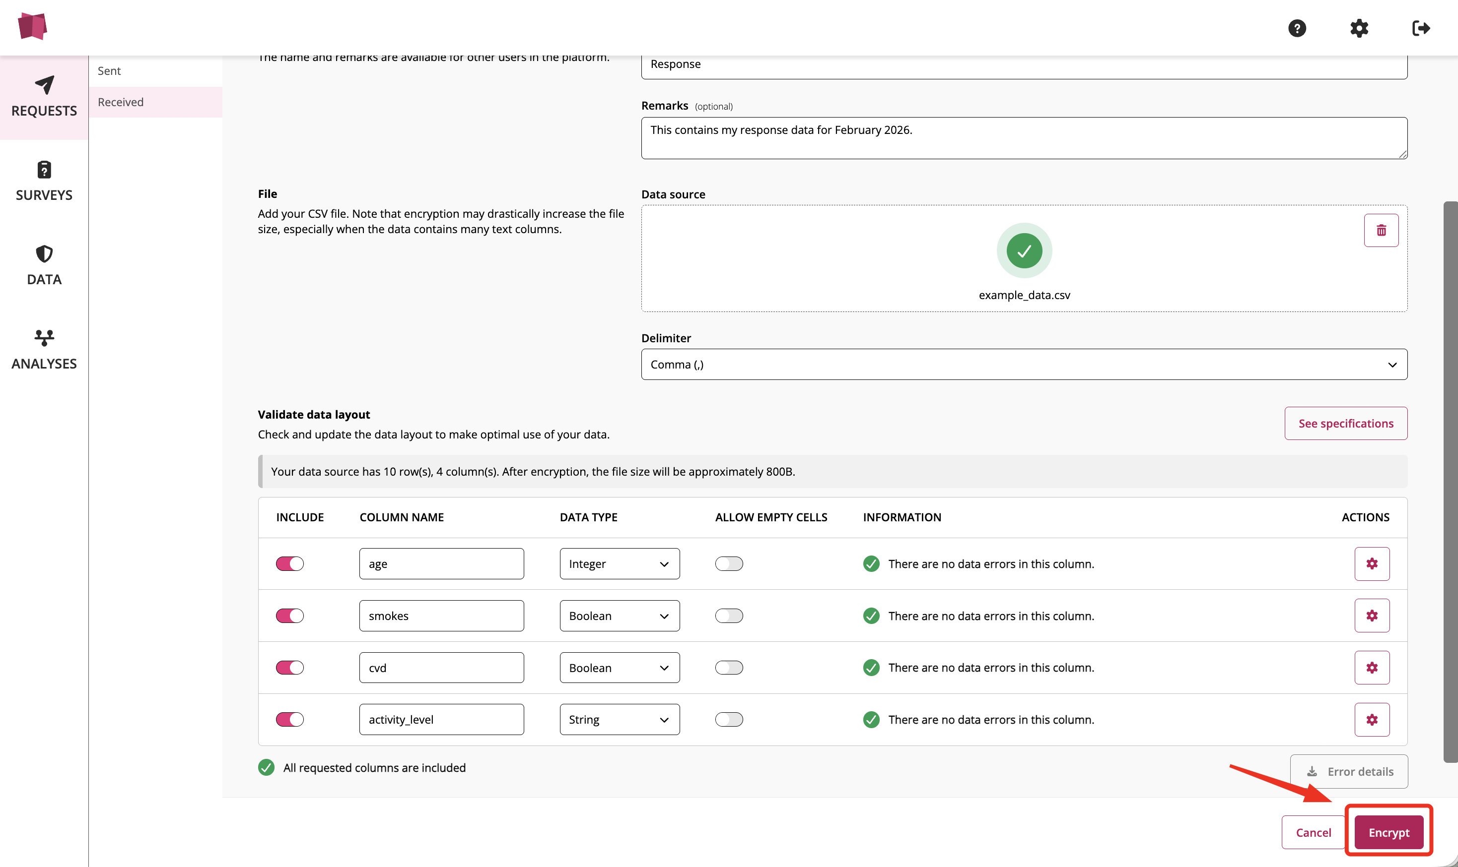Click the logout icon
The height and width of the screenshot is (867, 1458).
click(x=1421, y=28)
